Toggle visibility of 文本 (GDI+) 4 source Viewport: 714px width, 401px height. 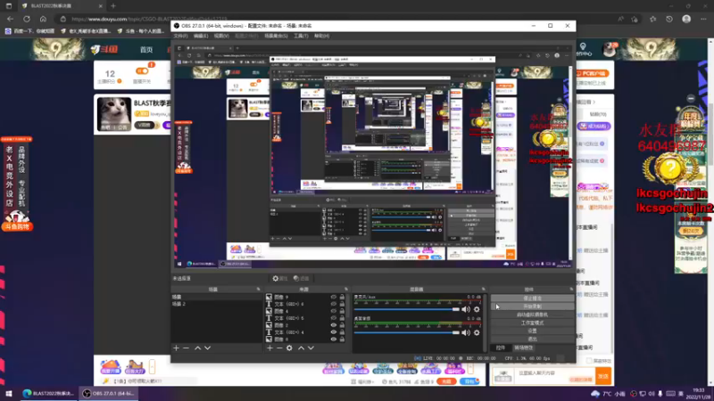[x=333, y=332]
